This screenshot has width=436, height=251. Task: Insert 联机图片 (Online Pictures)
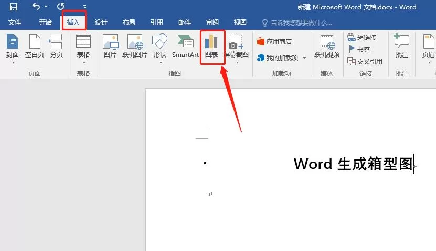pos(135,46)
